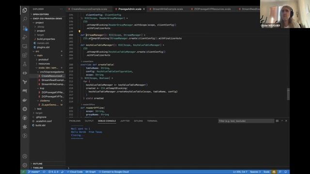Click the highlighted yellow status bar icon
This screenshot has width=310, height=174.
click(x=274, y=172)
